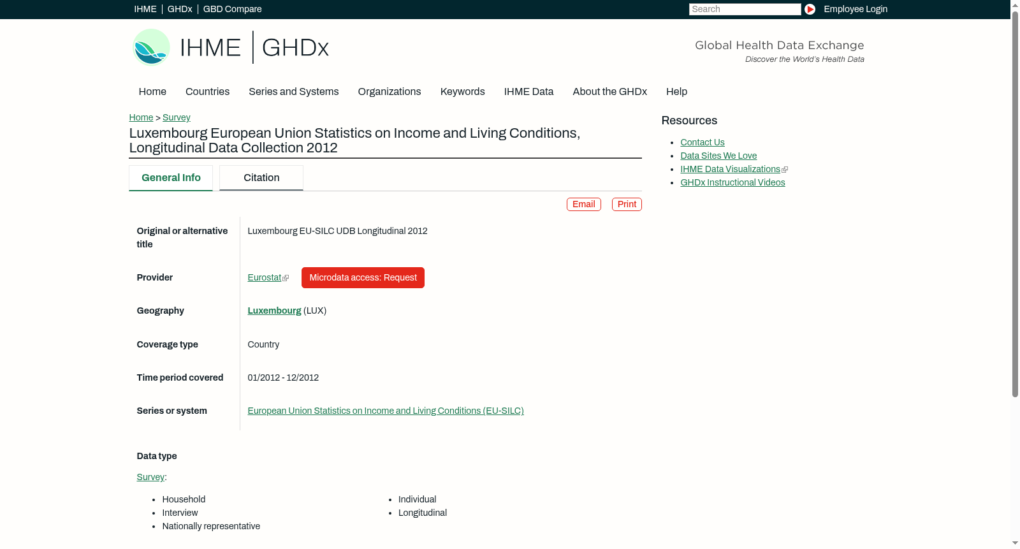The height and width of the screenshot is (549, 1020).
Task: Open the IHME Data menu item
Action: coord(529,92)
